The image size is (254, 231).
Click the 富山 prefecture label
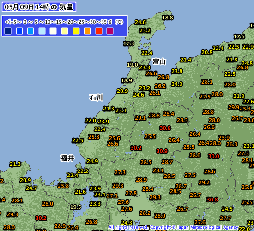(x=159, y=61)
